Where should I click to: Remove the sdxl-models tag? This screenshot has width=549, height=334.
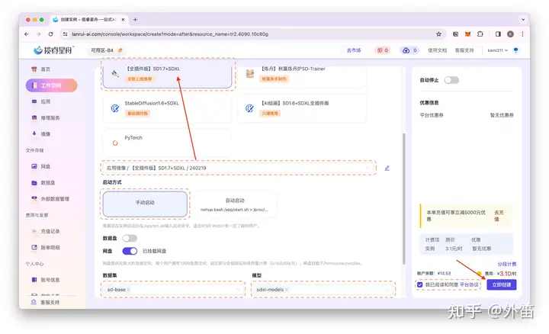pos(287,290)
